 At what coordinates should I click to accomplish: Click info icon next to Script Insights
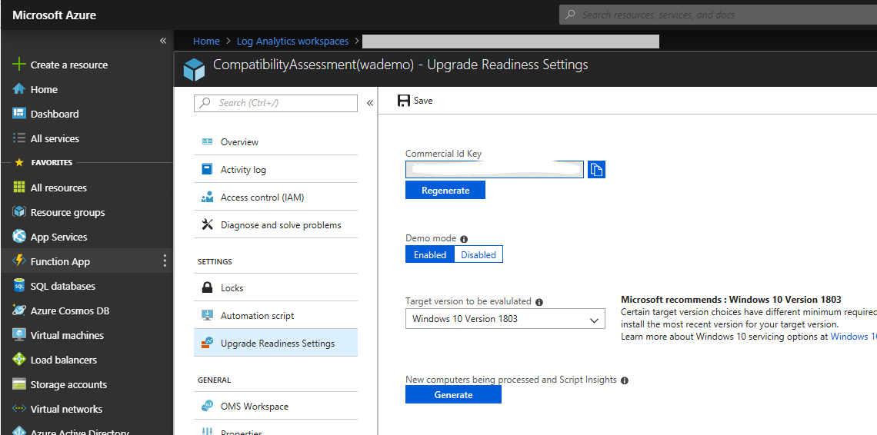[625, 380]
